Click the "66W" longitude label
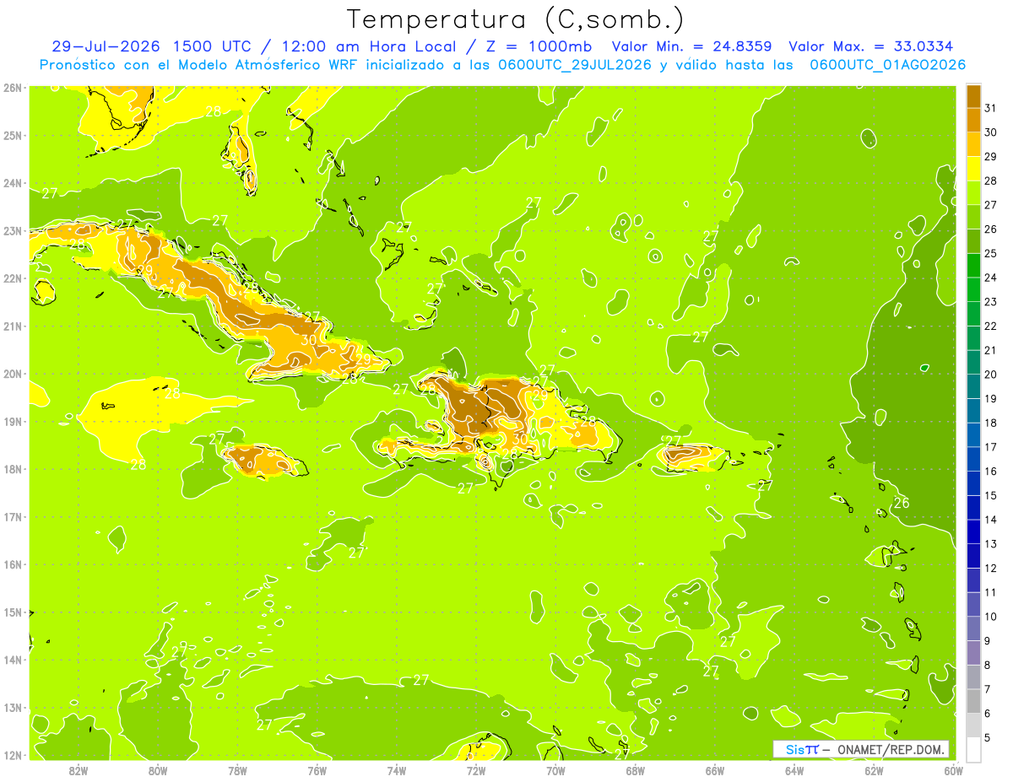The width and height of the screenshot is (1013, 782). (x=715, y=770)
